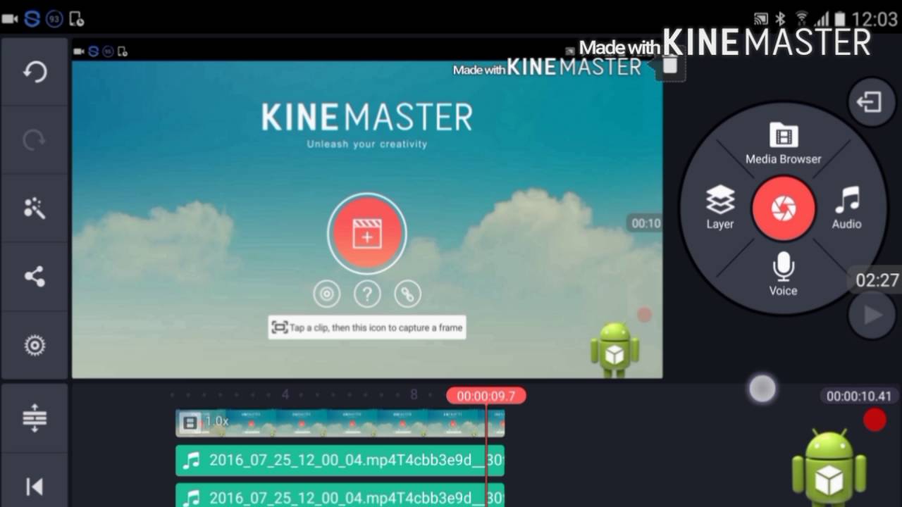Image resolution: width=902 pixels, height=507 pixels.
Task: Jump to start of timeline icon
Action: coord(35,486)
